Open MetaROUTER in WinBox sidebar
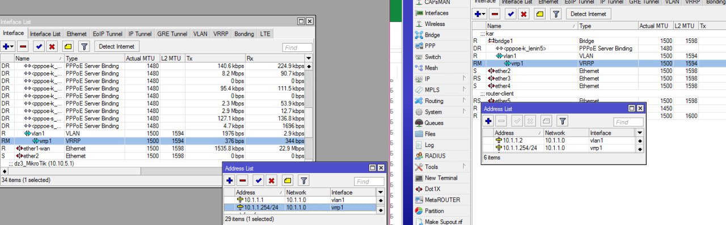The image size is (726, 225). pos(442,200)
